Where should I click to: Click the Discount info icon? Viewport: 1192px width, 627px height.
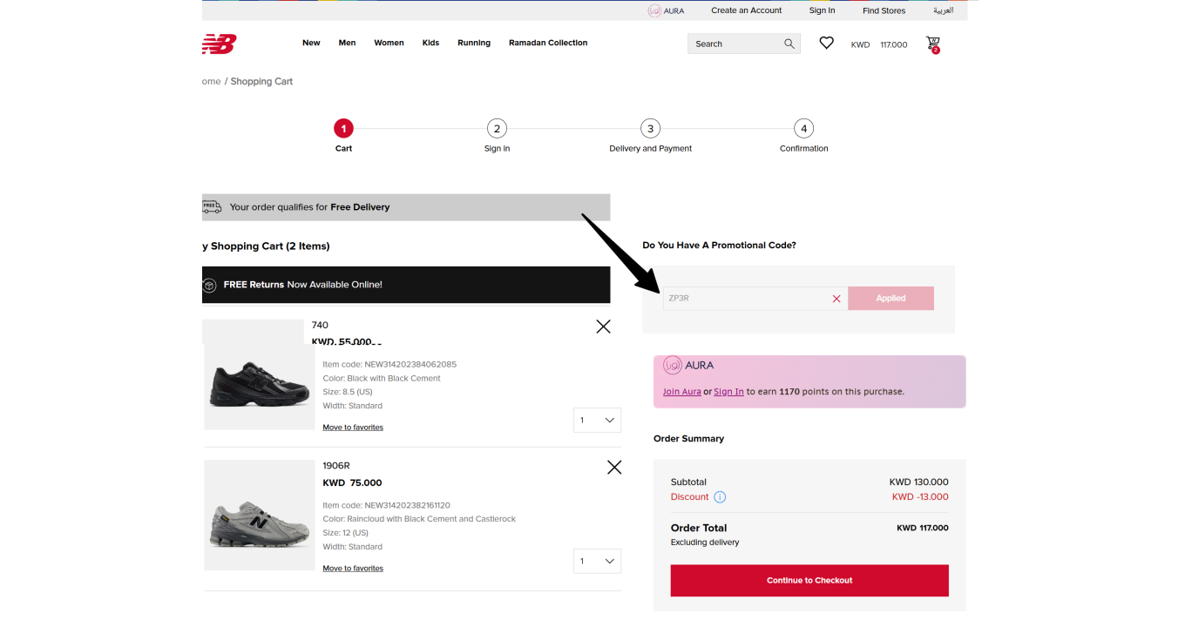click(x=720, y=497)
